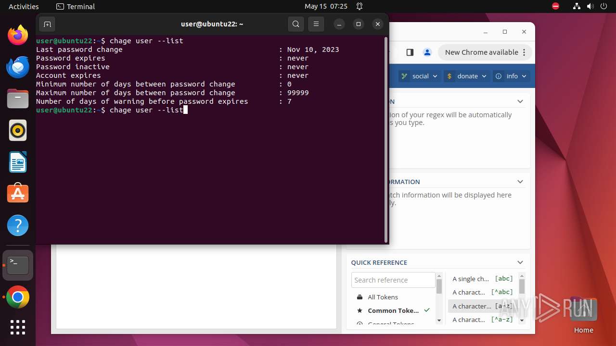Click the category list scroll up arrow
This screenshot has width=616, height=346.
[x=439, y=276]
